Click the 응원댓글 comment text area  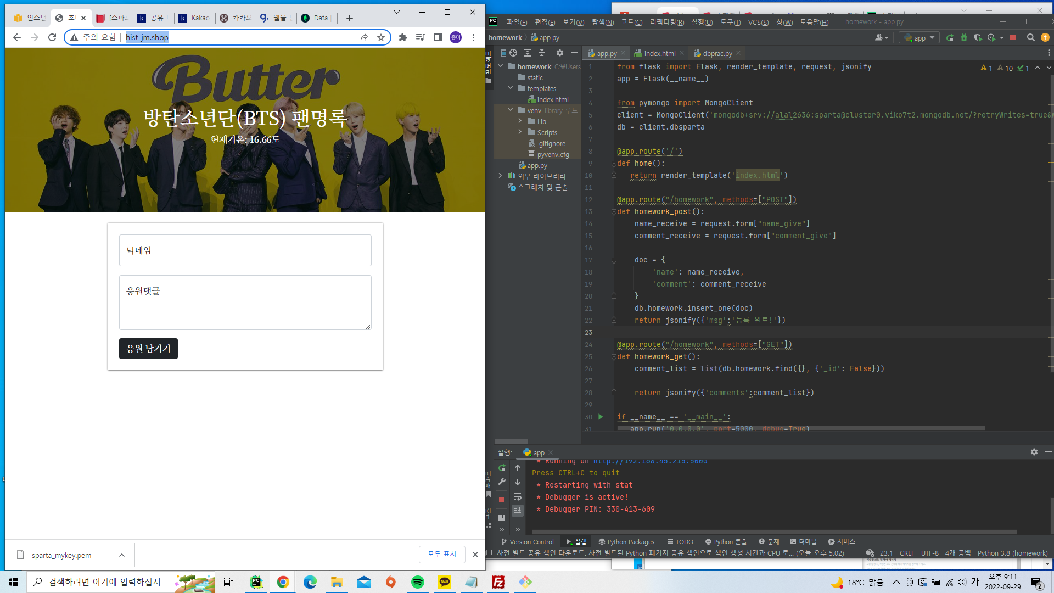pos(245,303)
